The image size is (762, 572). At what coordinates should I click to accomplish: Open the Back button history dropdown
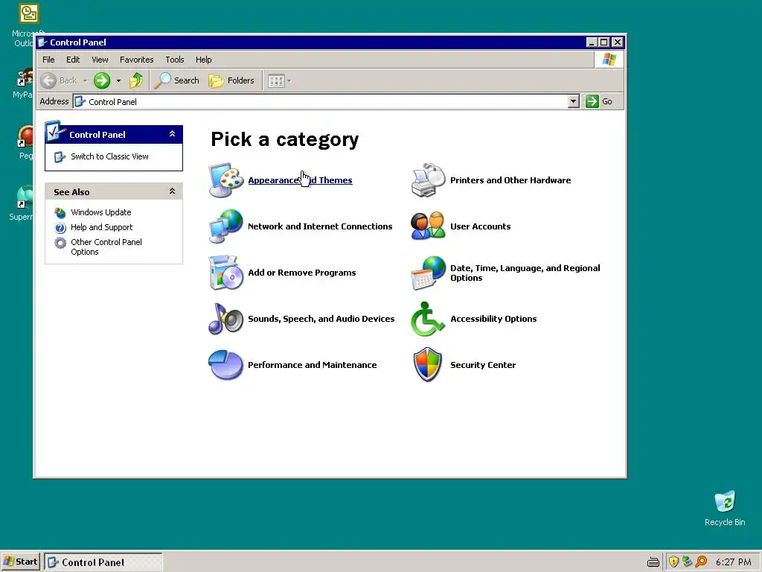coord(85,80)
